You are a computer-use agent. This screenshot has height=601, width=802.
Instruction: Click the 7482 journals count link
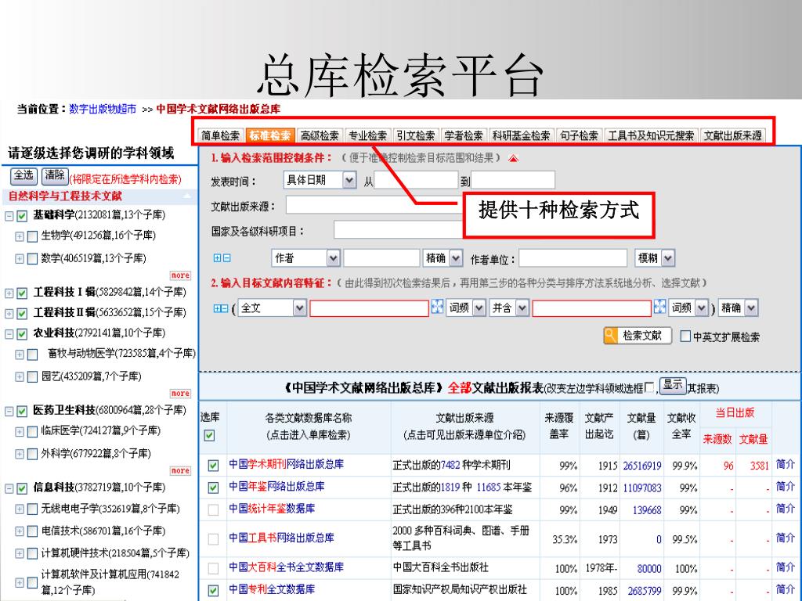click(450, 465)
